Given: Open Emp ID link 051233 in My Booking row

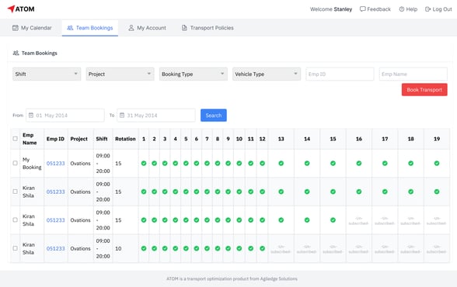Looking at the screenshot, I should coord(55,164).
